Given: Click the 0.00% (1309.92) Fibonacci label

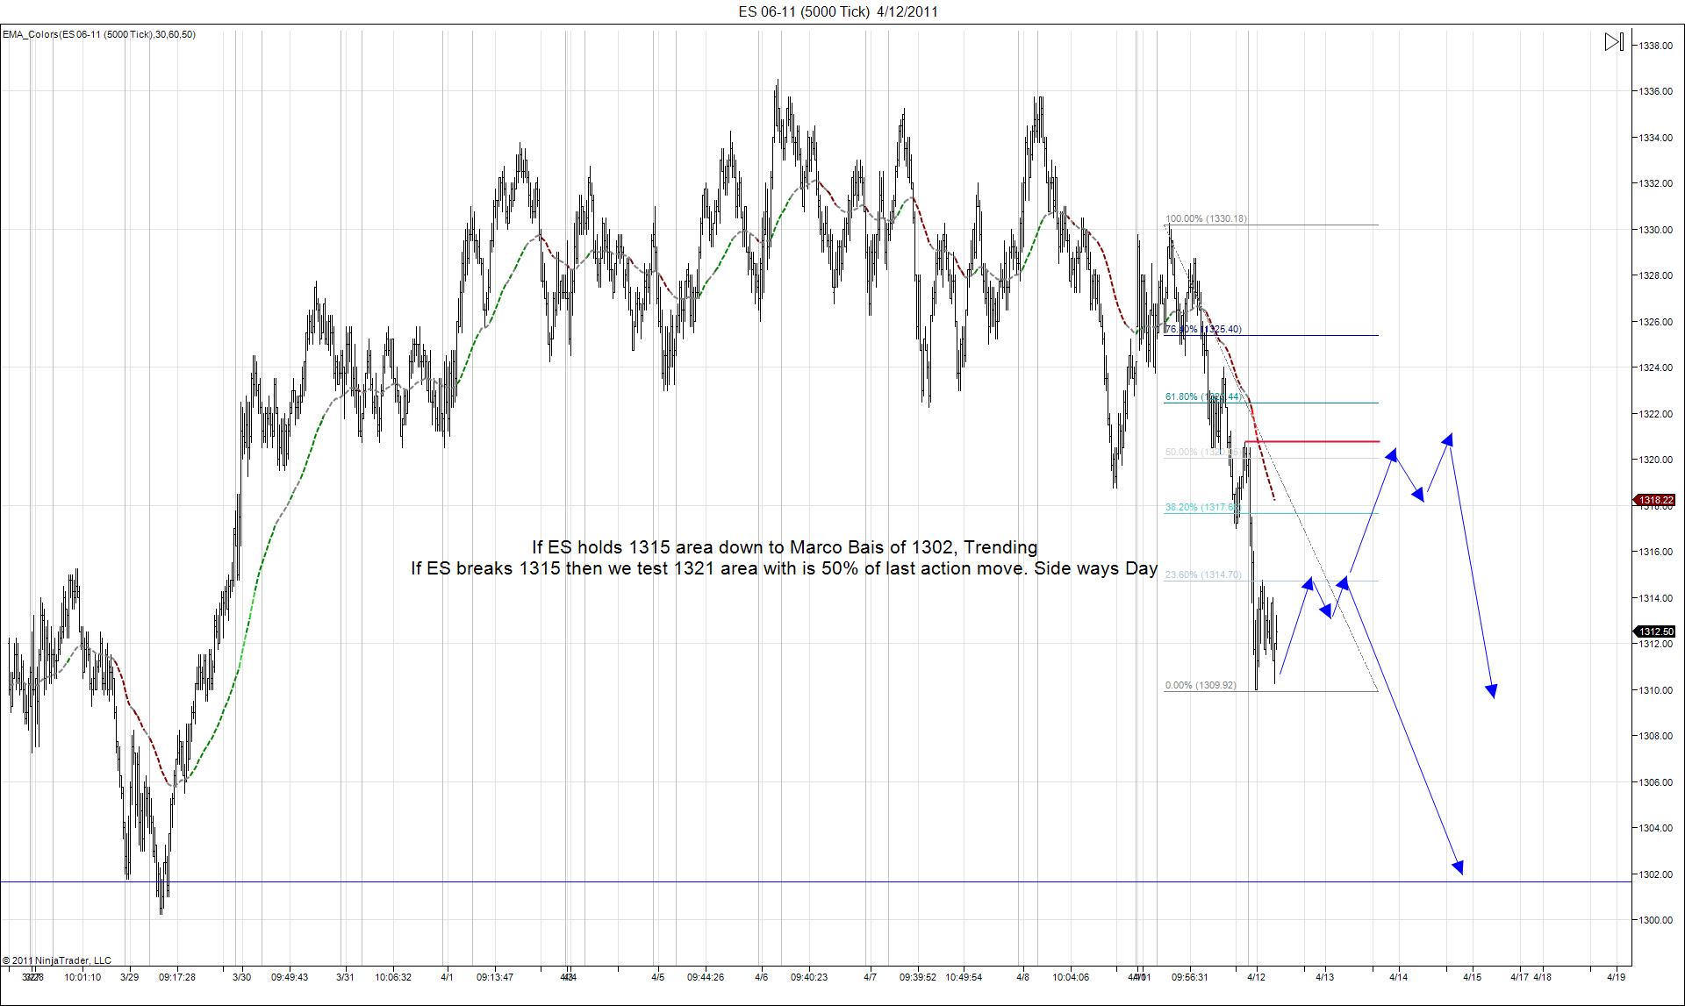Looking at the screenshot, I should click(x=1201, y=685).
